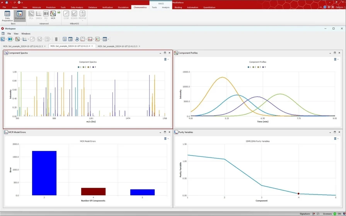
Task: Select the 3-component blue error bar
Action: (44, 173)
